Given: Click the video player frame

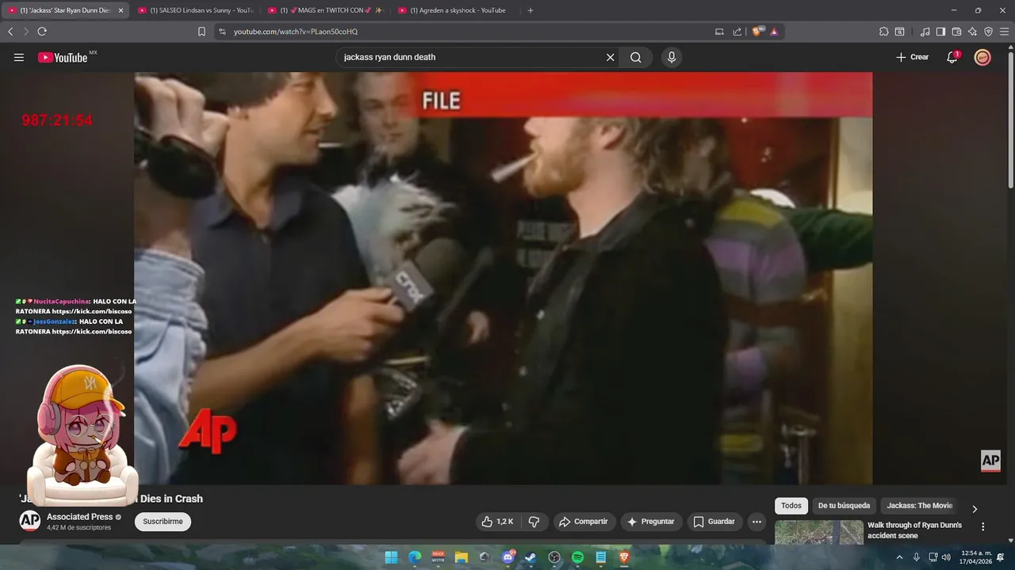Looking at the screenshot, I should point(503,279).
